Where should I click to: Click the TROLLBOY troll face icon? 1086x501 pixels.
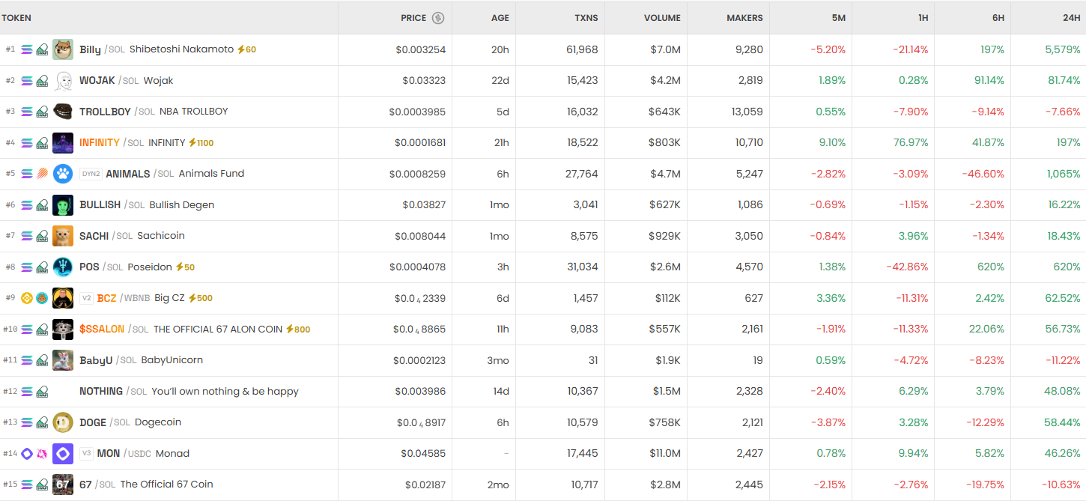coord(63,112)
